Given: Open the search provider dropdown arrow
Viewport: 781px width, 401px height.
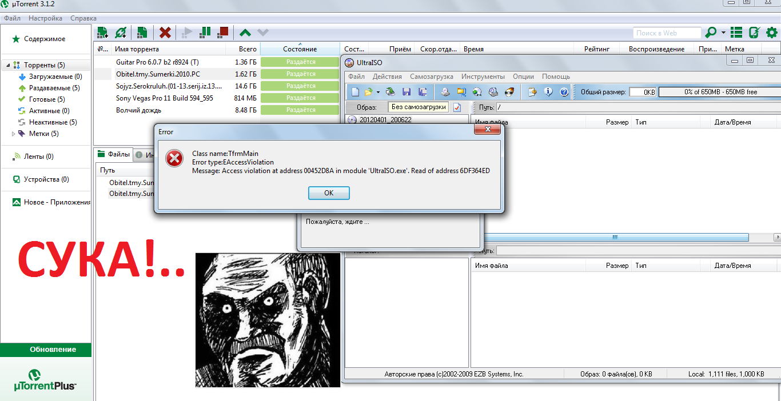Looking at the screenshot, I should (723, 33).
